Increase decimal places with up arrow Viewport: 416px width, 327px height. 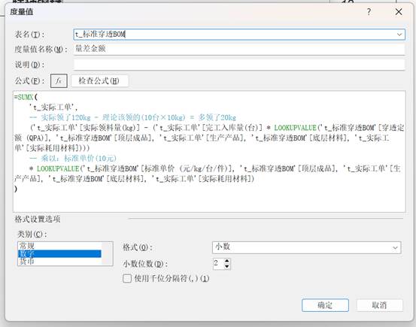tap(227, 262)
